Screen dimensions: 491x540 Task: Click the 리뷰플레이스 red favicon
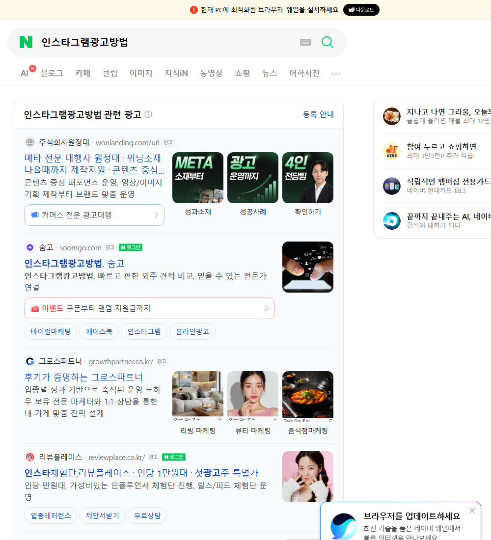click(x=30, y=457)
